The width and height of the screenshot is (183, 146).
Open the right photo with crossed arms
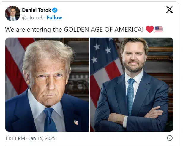(x=131, y=85)
